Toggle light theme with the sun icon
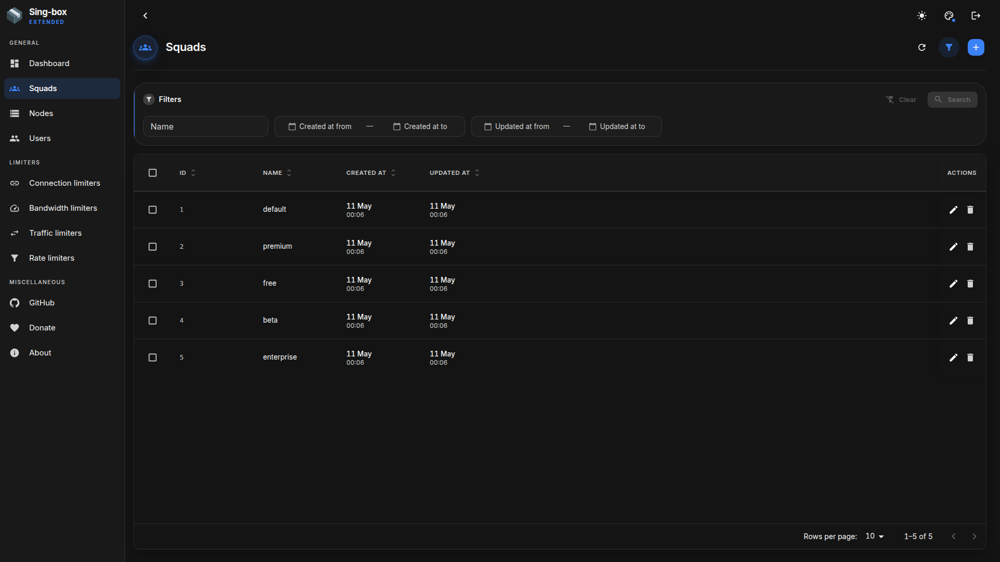Screen dimensions: 1000x562 (922, 16)
